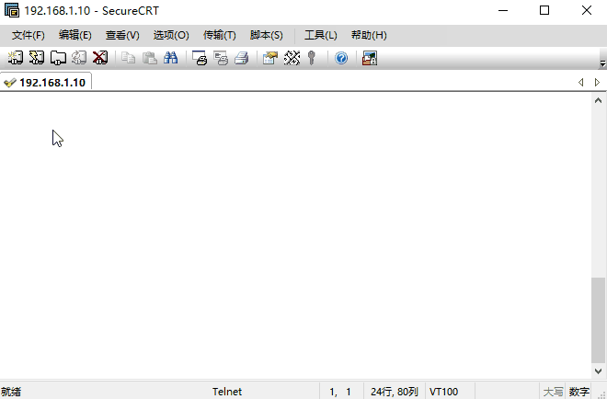Viewport: 607px width, 399px height.
Task: Maximize the SecureCRT window
Action: tap(544, 10)
